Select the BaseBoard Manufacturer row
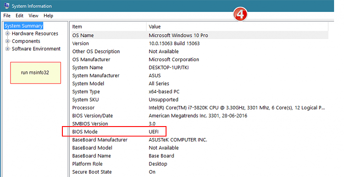 pos(200,140)
